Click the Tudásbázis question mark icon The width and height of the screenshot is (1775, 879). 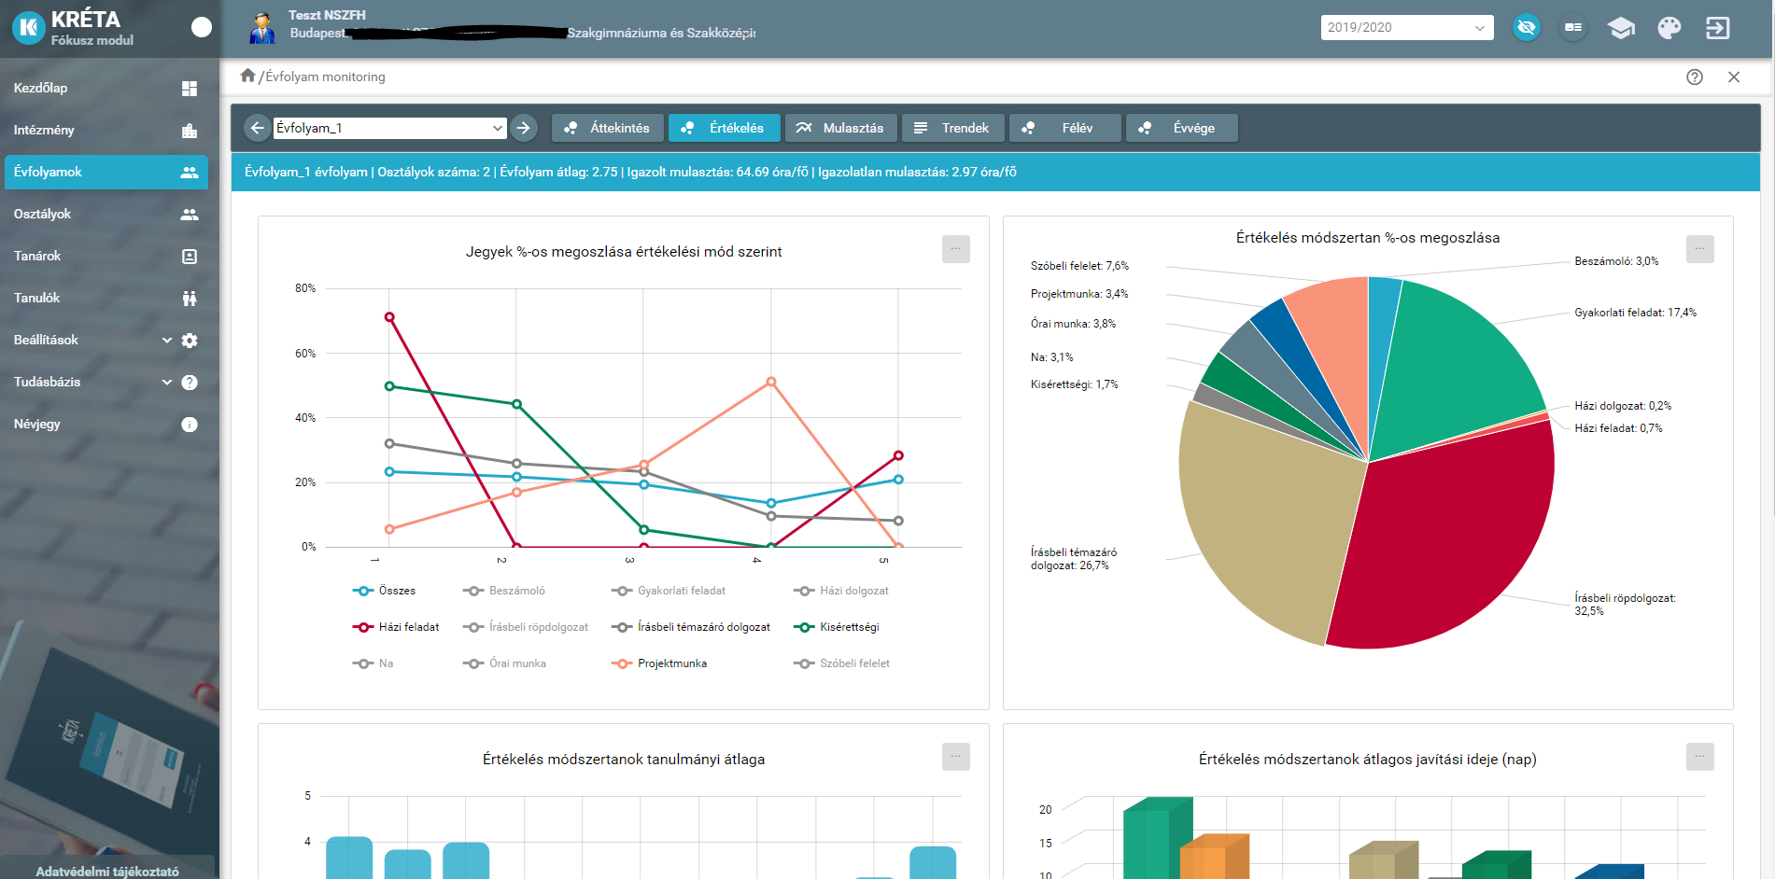pos(190,383)
